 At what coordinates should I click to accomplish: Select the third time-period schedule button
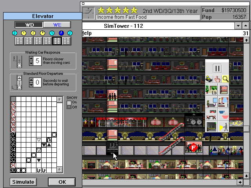coord(38,41)
